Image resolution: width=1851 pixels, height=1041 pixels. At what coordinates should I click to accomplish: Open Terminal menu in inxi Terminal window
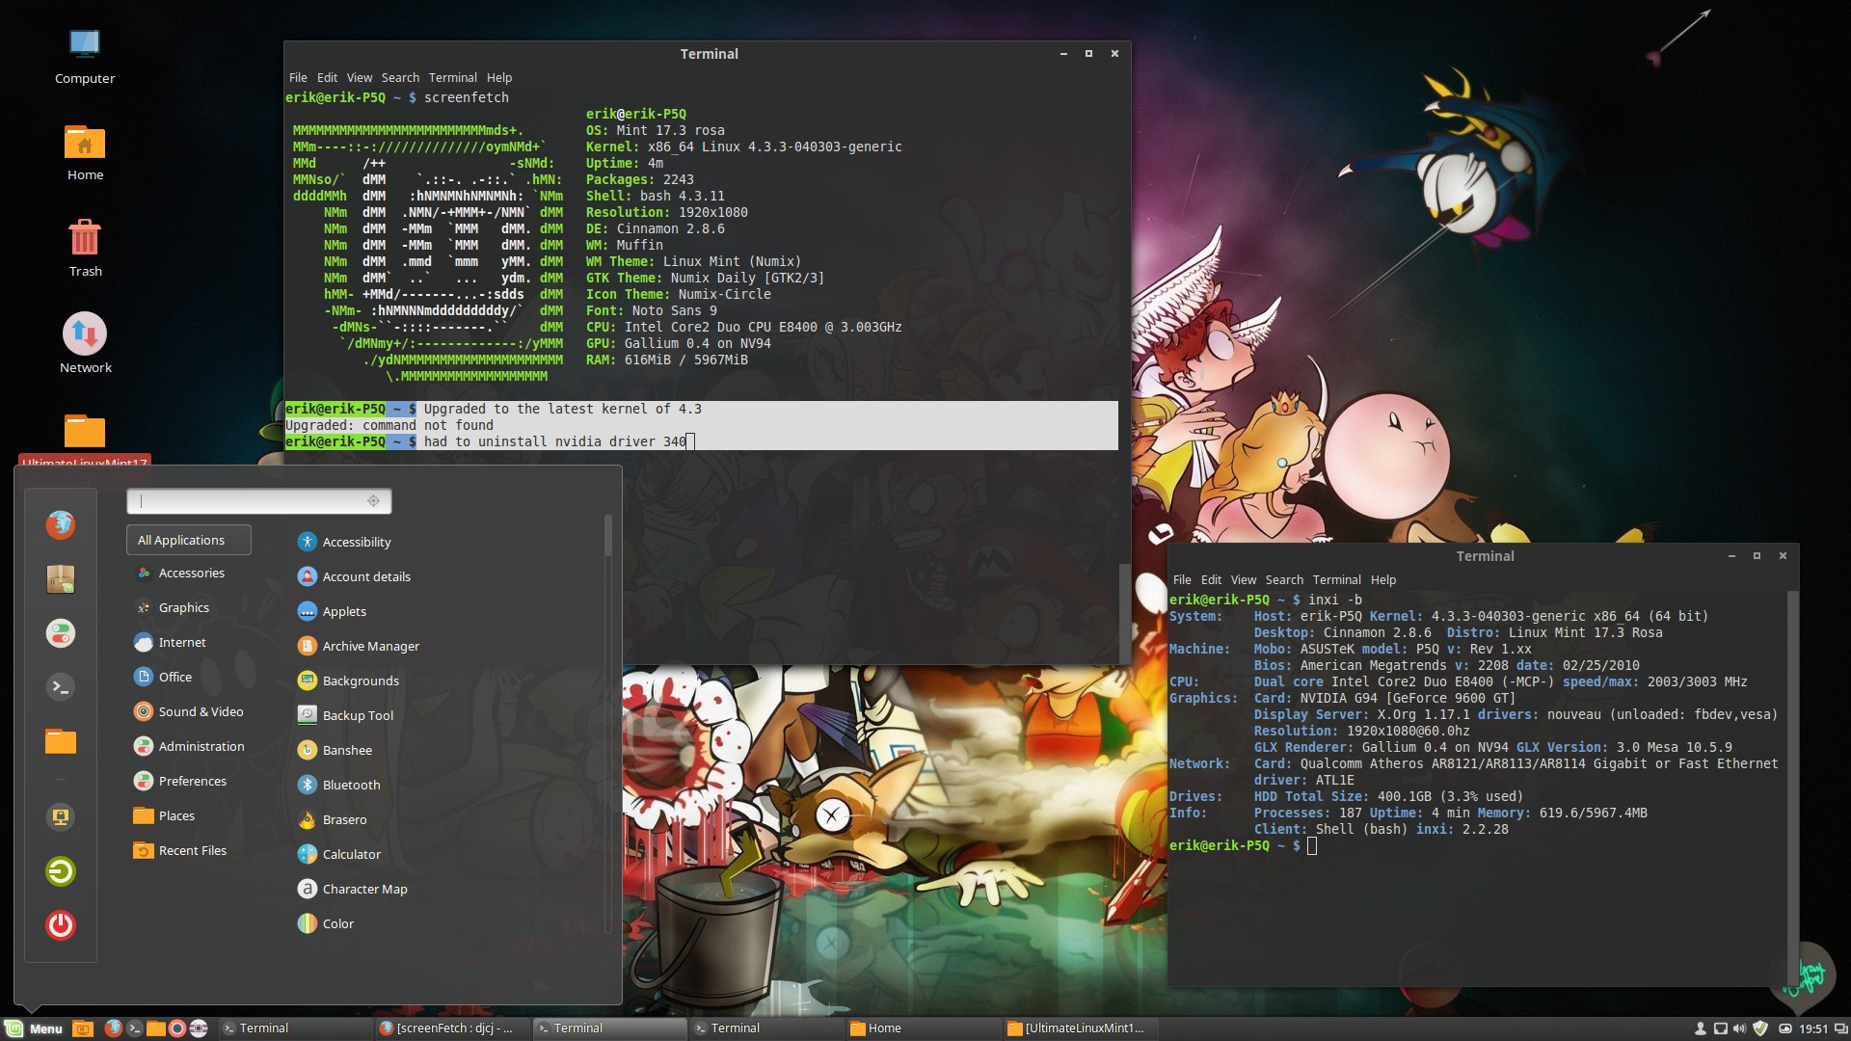[1336, 580]
